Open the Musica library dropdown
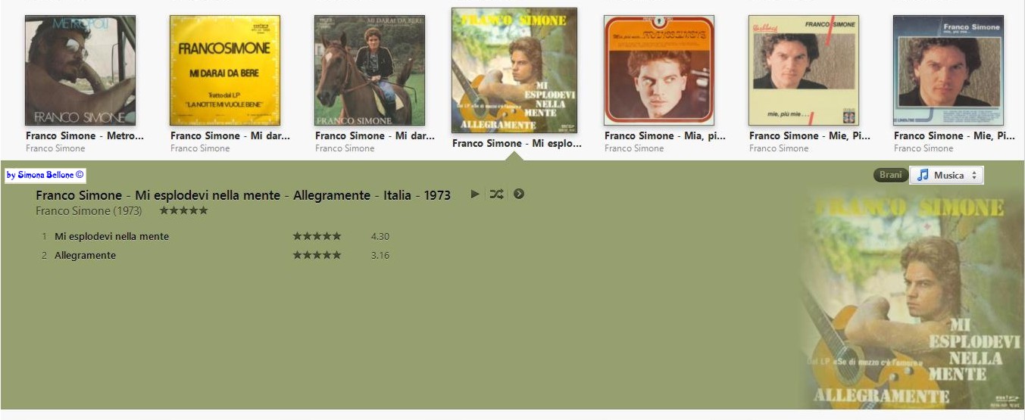Screen dimensions: 1025x420 point(946,175)
